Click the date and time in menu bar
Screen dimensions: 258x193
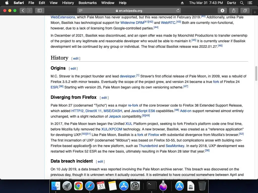click(x=206, y=3)
